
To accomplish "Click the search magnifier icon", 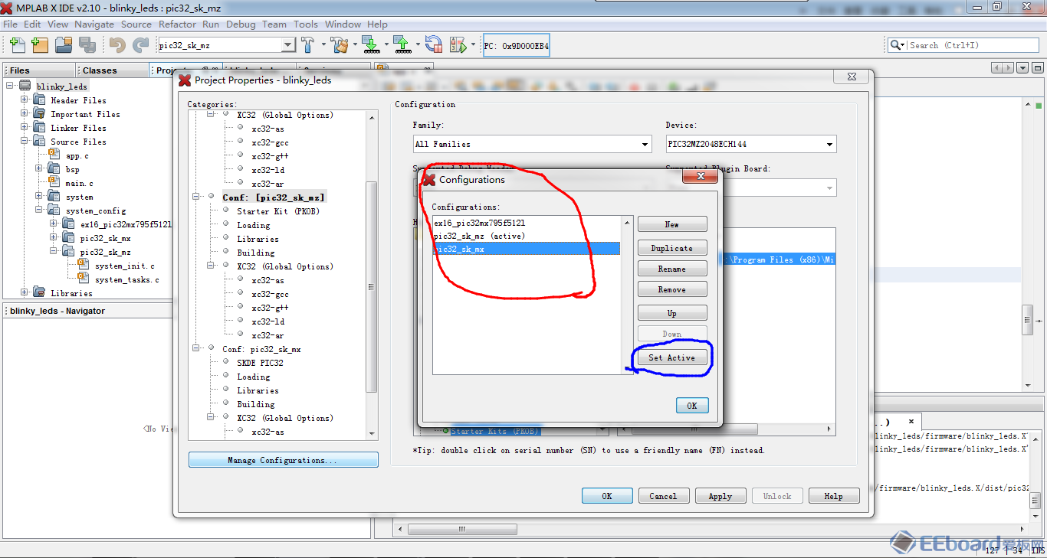I will click(x=895, y=45).
